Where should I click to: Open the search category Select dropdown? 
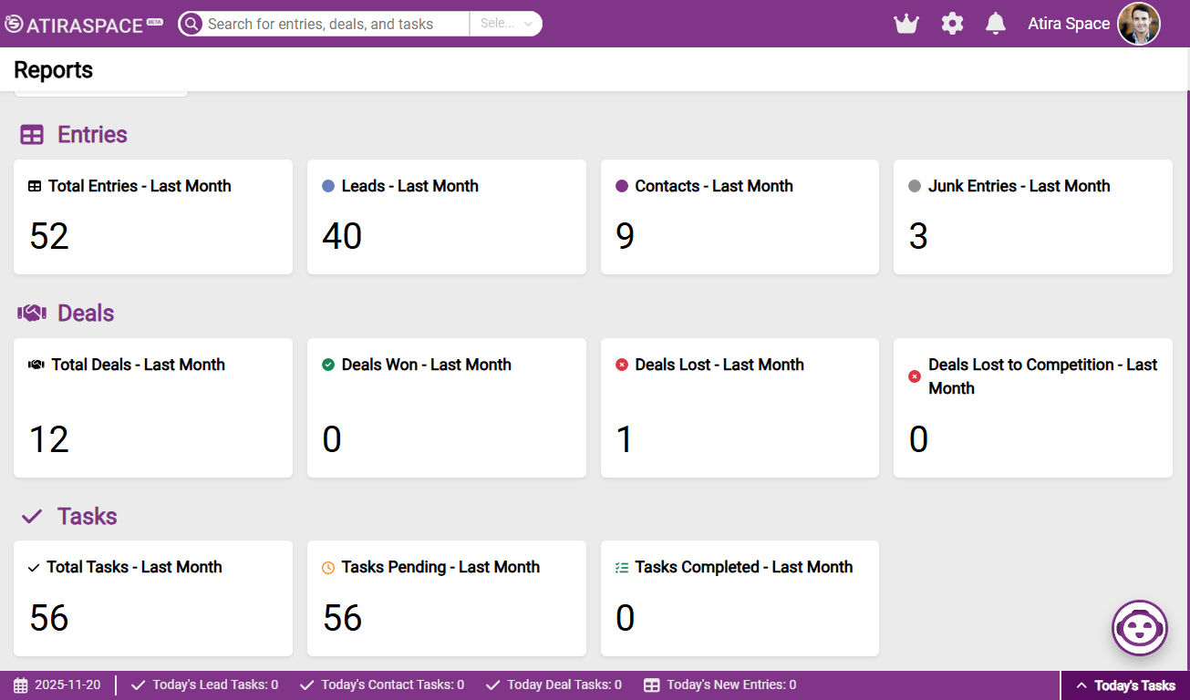pos(506,24)
